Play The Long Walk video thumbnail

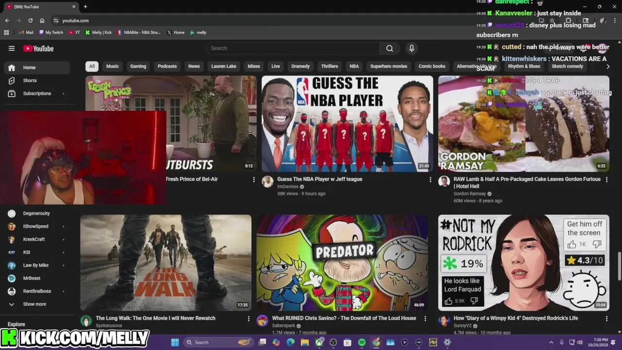pyautogui.click(x=166, y=262)
